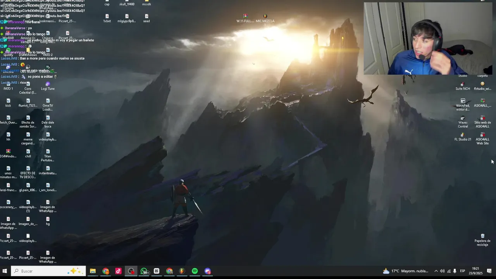Select the mssdk file icon
This screenshot has width=496, height=279.
pyautogui.click(x=146, y=3)
